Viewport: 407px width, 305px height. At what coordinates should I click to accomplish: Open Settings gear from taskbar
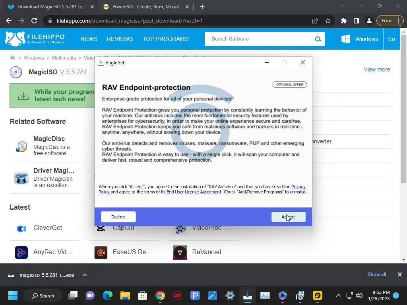[x=230, y=295]
